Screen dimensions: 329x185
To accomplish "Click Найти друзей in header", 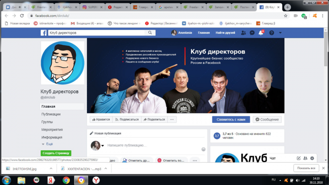I will pyautogui.click(x=225, y=33).
